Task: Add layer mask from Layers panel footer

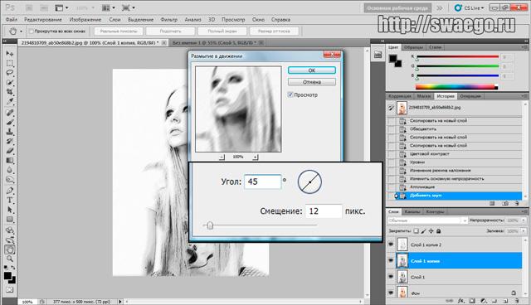Action: click(472, 301)
